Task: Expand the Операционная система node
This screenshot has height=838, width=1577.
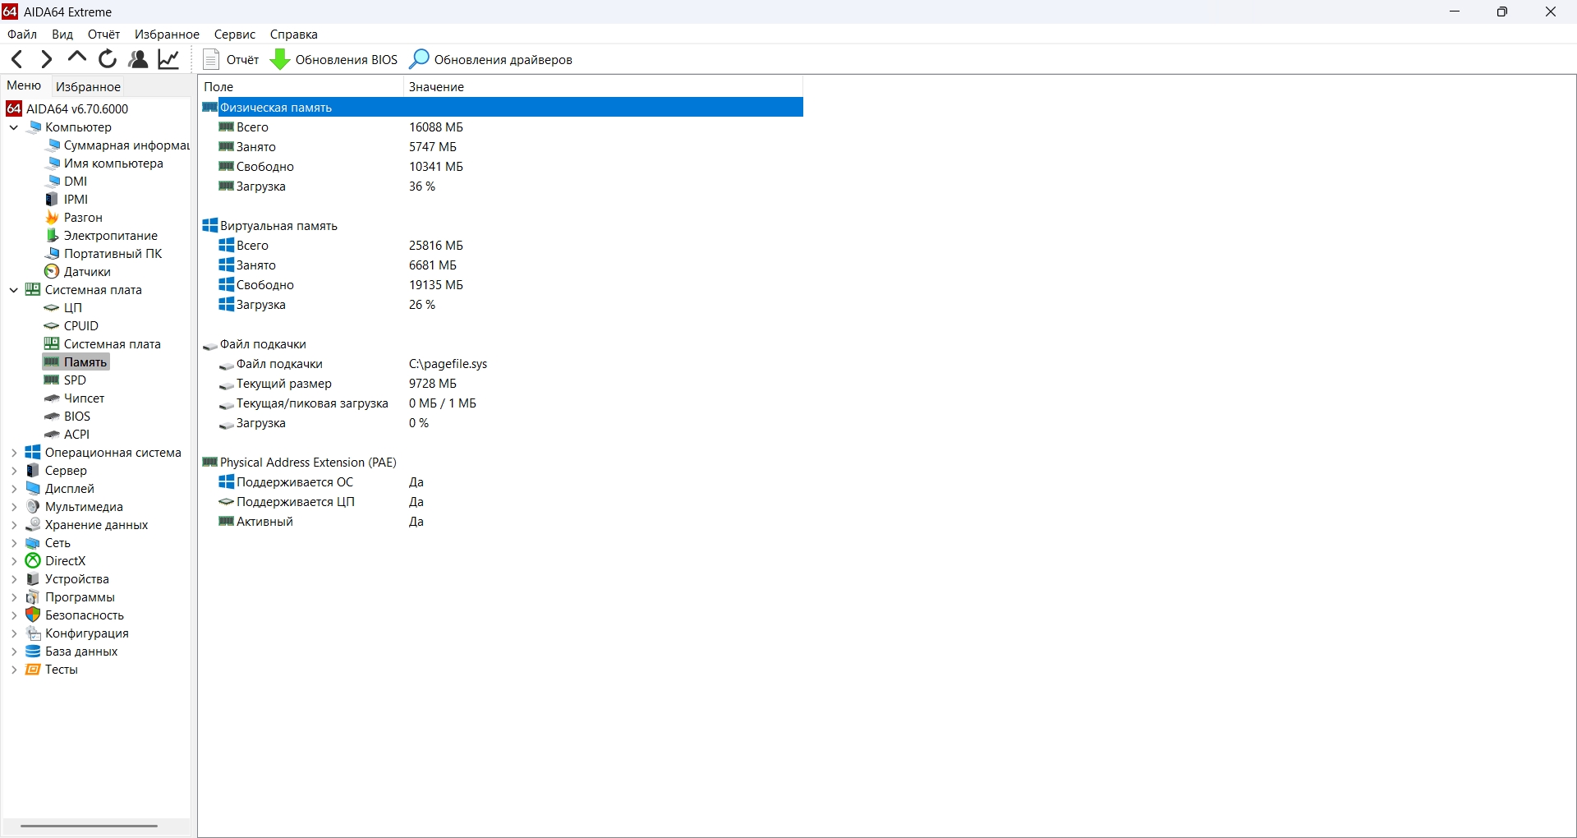Action: (x=14, y=453)
